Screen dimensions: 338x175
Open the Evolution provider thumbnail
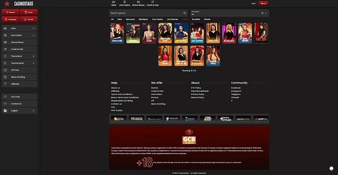pos(117,33)
